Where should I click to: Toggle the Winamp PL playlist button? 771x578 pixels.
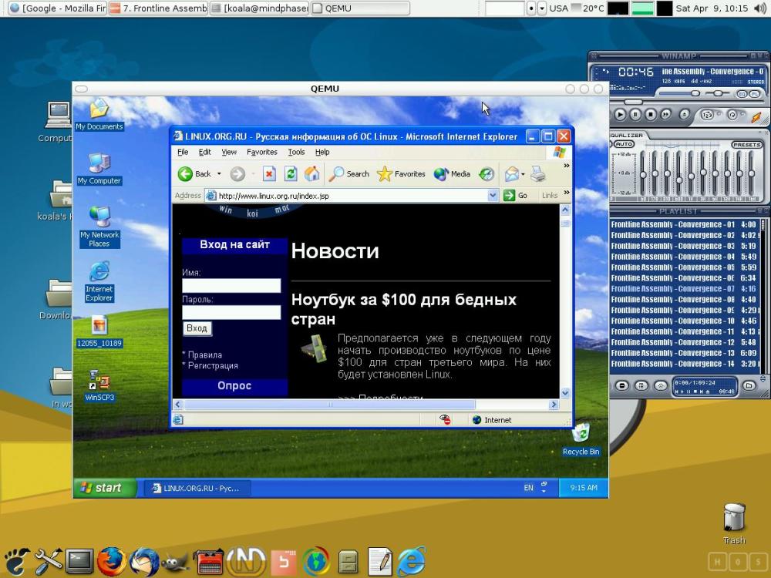tap(754, 94)
